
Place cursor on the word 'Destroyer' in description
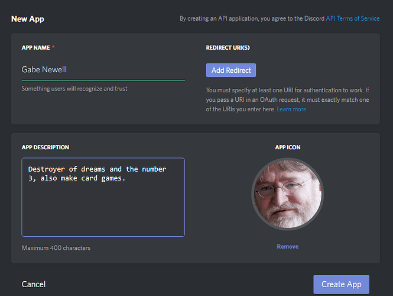(x=46, y=169)
